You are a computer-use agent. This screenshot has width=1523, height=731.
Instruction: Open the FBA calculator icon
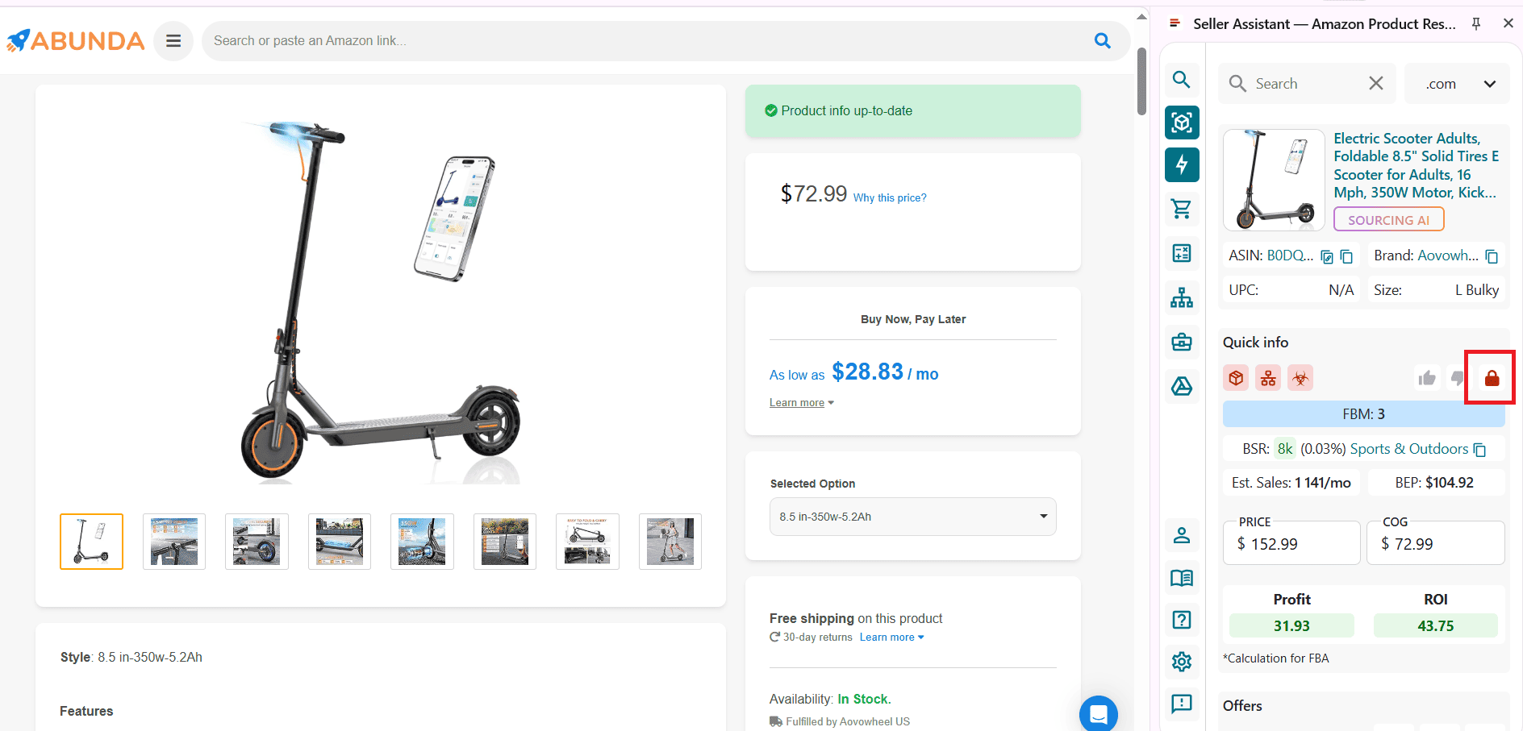pyautogui.click(x=1181, y=253)
